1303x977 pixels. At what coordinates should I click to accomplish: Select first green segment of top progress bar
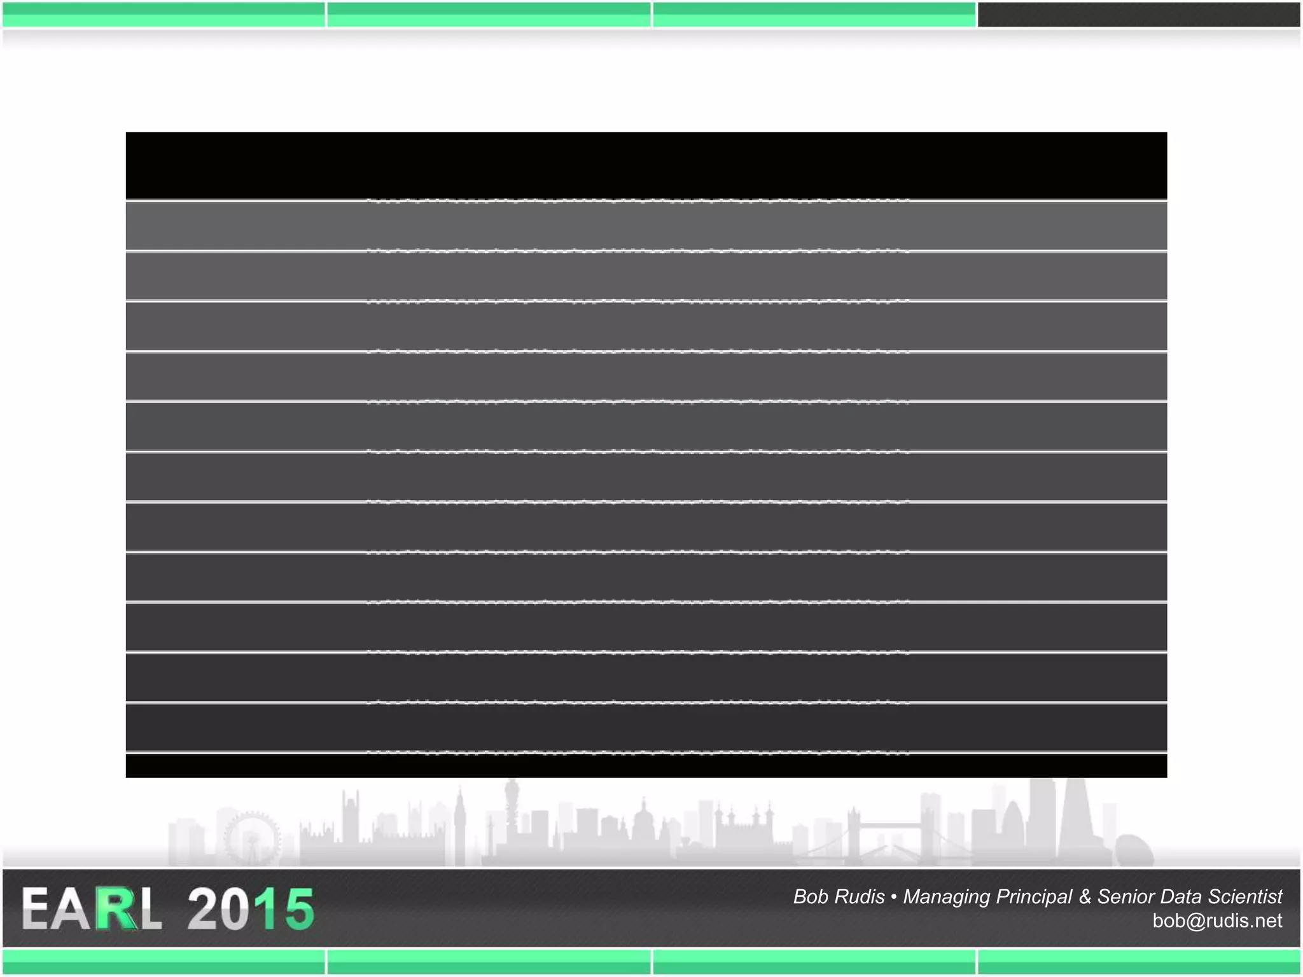[x=164, y=14]
